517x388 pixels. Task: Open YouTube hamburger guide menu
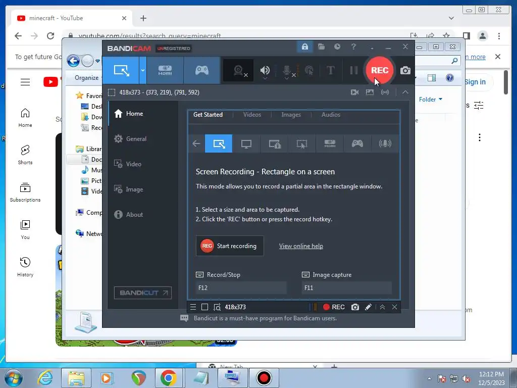(25, 82)
